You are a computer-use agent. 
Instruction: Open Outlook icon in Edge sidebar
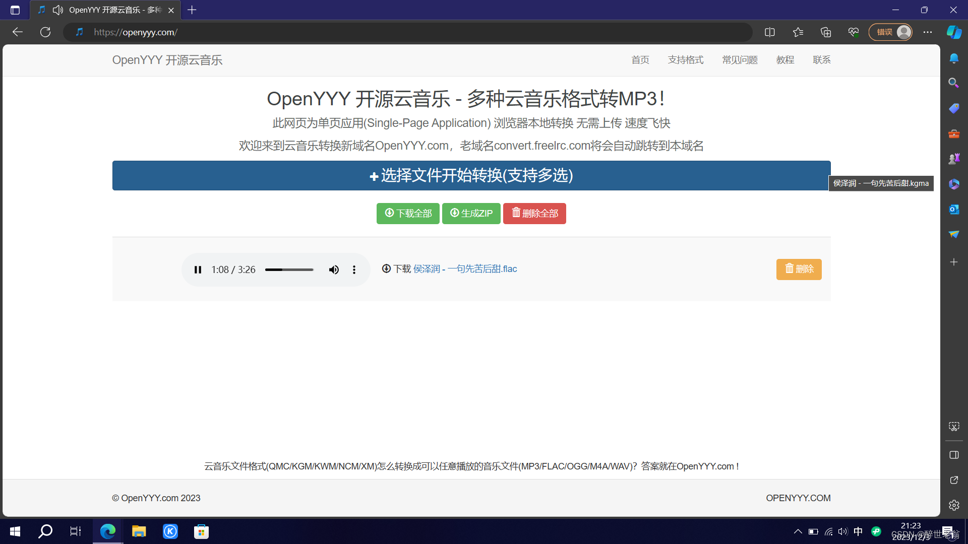coord(953,209)
